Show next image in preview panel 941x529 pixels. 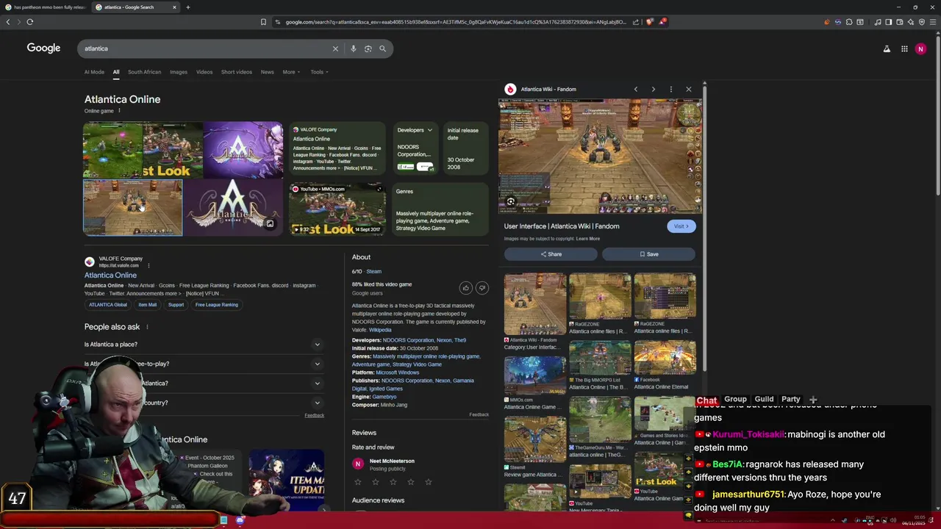click(653, 90)
